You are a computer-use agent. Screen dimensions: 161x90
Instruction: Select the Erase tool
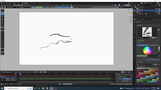click(x=2, y=19)
